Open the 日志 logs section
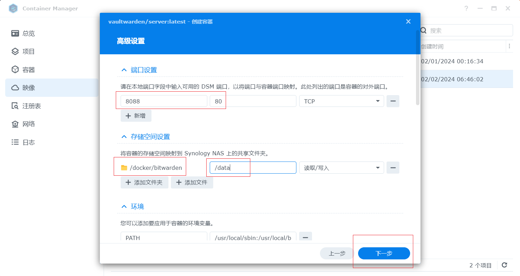Image resolution: width=520 pixels, height=276 pixels. pyautogui.click(x=52, y=142)
